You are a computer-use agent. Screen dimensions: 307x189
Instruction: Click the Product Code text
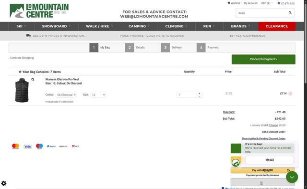(59, 102)
